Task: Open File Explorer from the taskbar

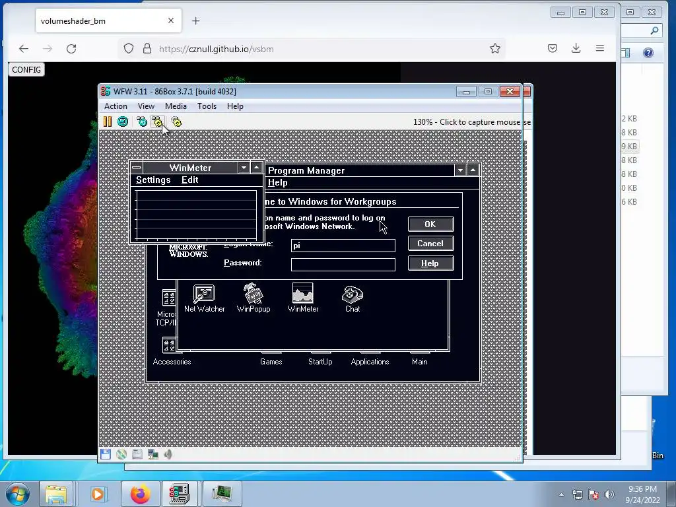Action: pyautogui.click(x=56, y=494)
